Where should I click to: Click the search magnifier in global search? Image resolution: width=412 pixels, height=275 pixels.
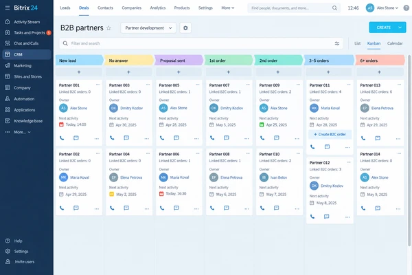(334, 8)
